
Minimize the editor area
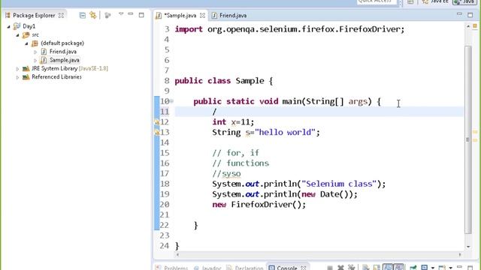[x=459, y=14]
